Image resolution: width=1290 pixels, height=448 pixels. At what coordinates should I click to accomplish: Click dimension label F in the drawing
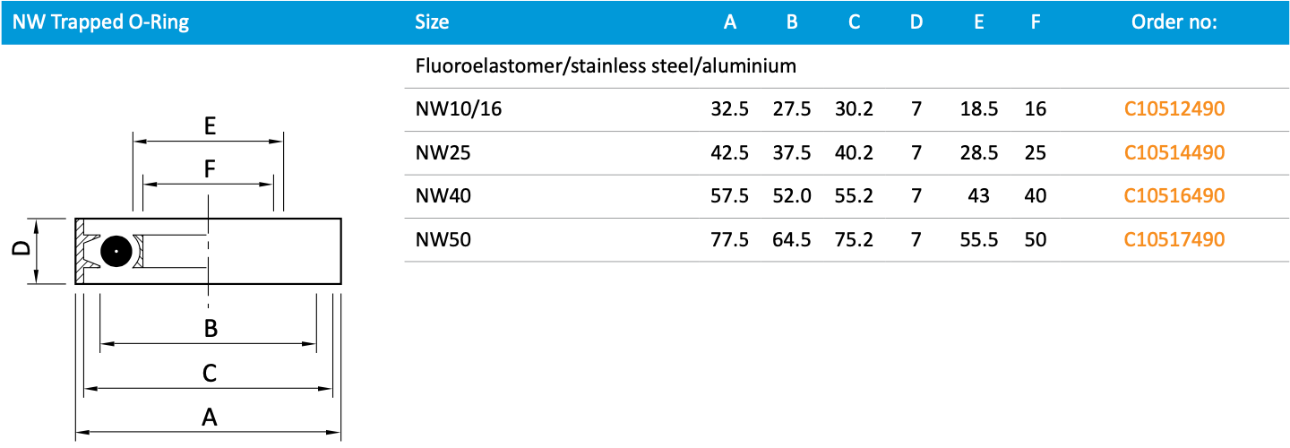pyautogui.click(x=209, y=168)
